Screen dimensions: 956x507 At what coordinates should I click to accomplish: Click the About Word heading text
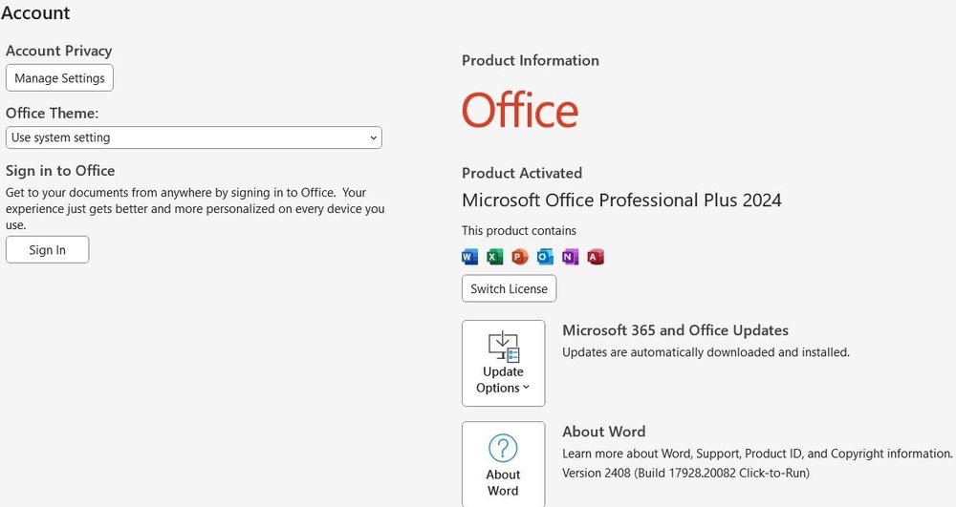pyautogui.click(x=603, y=432)
